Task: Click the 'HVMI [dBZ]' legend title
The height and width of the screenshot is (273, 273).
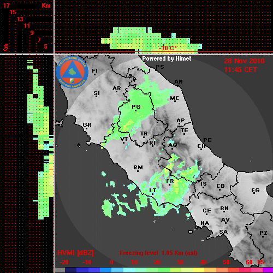Action: tap(75, 253)
